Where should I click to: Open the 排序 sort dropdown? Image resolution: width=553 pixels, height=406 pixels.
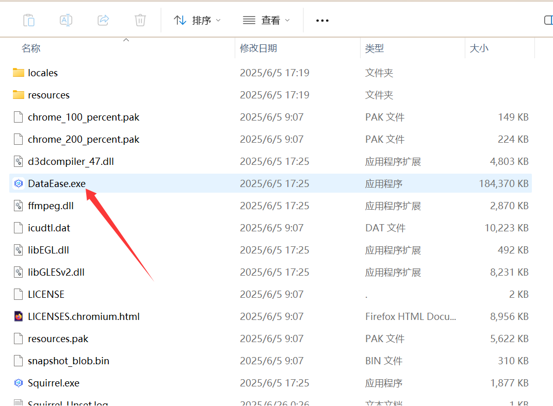tap(198, 20)
